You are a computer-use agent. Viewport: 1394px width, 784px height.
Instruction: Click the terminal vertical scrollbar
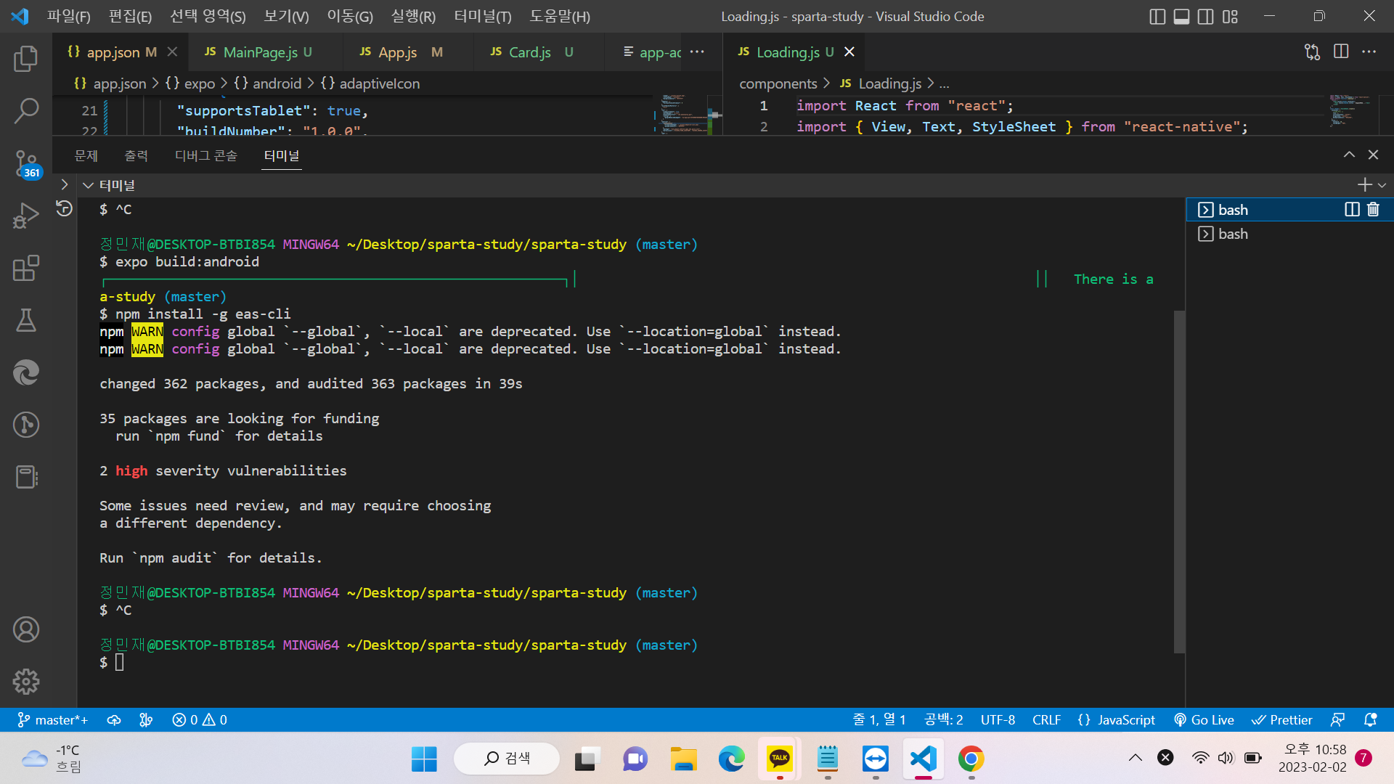point(1180,481)
